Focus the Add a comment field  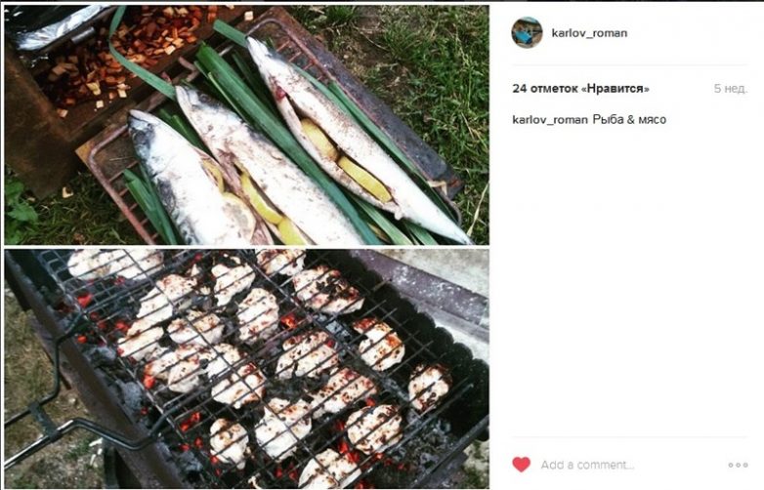pyautogui.click(x=588, y=465)
